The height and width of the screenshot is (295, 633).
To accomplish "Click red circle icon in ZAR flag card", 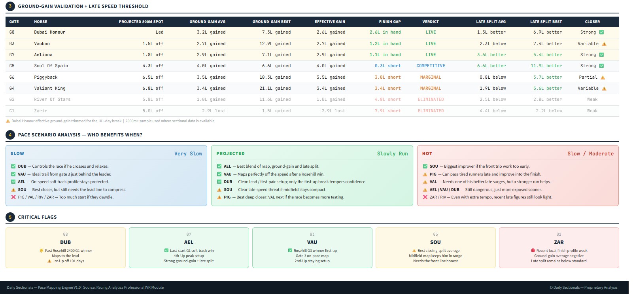I will [533, 251].
